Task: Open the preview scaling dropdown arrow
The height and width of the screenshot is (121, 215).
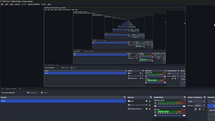Action: tap(20, 88)
